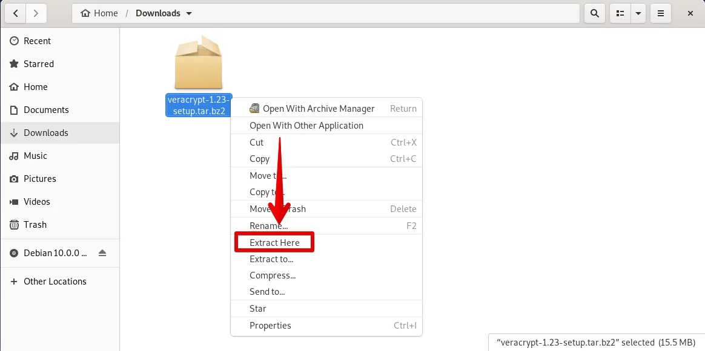Go back with the left arrow button
The image size is (705, 351).
click(x=16, y=13)
